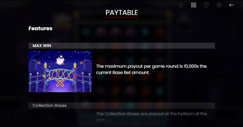This screenshot has height=127, width=243.
Task: Go back using the left arrow icon
Action: [x=231, y=5]
